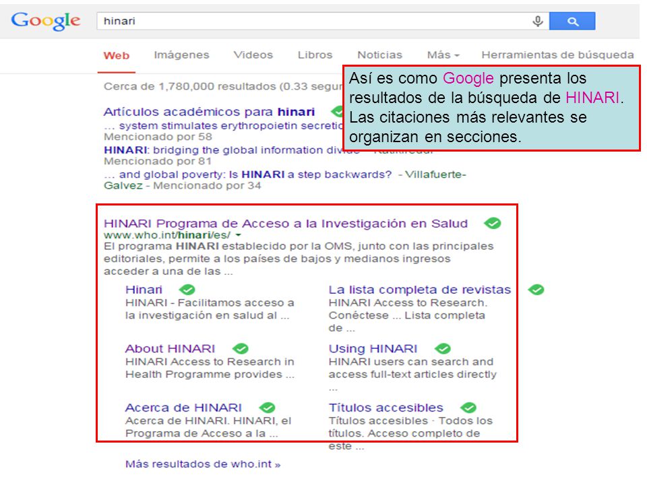Open the Videos tab

[x=253, y=55]
